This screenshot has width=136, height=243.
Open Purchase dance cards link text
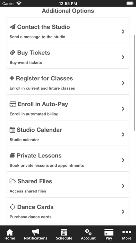(x=31, y=217)
